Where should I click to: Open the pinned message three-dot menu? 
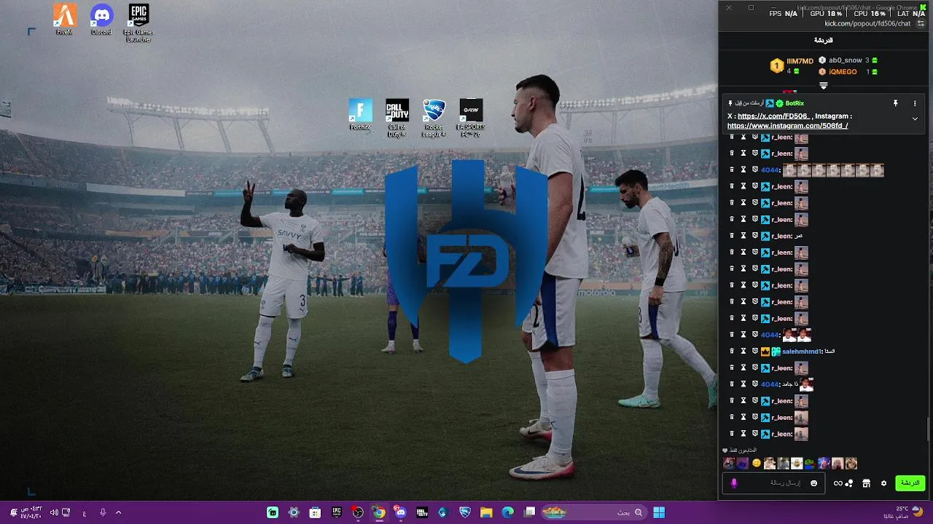click(915, 103)
